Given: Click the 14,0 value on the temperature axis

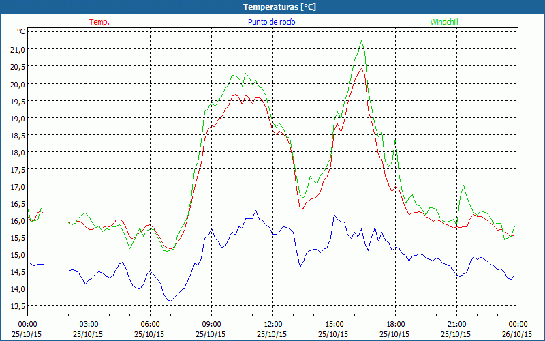Looking at the screenshot, I should point(18,288).
